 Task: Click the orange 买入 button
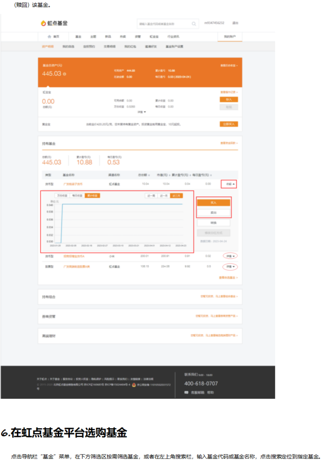(x=213, y=203)
